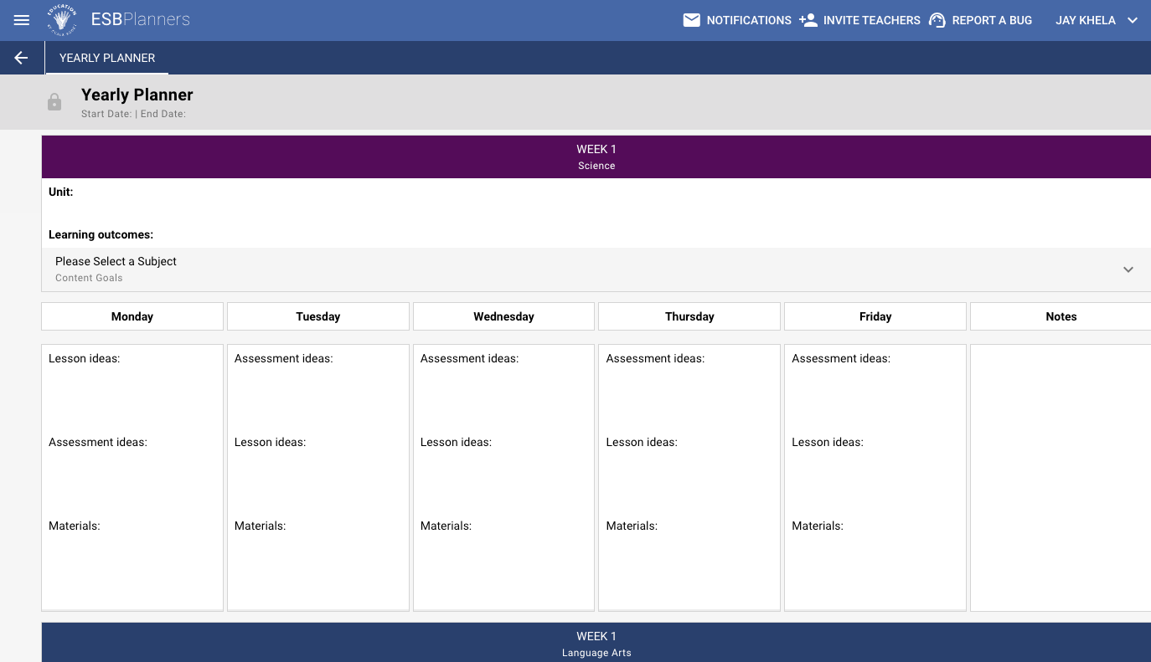Viewport: 1151px width, 662px height.
Task: Switch to the Yearly Planner tab
Action: click(x=107, y=58)
